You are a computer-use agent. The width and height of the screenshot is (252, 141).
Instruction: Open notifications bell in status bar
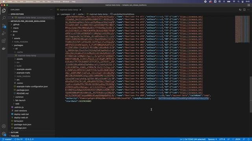[x=248, y=139]
